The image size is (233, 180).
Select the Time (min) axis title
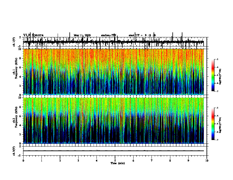click(118, 163)
